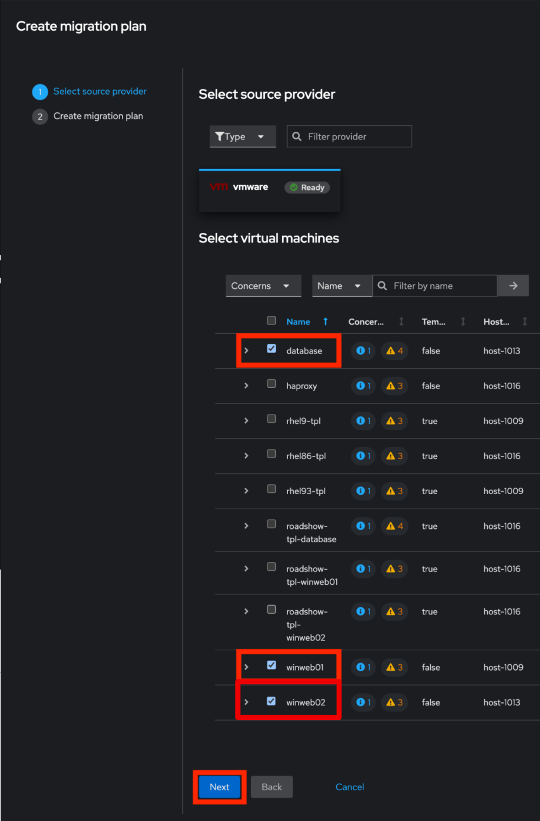Click the warning badge on the winweb02 row

click(x=395, y=703)
